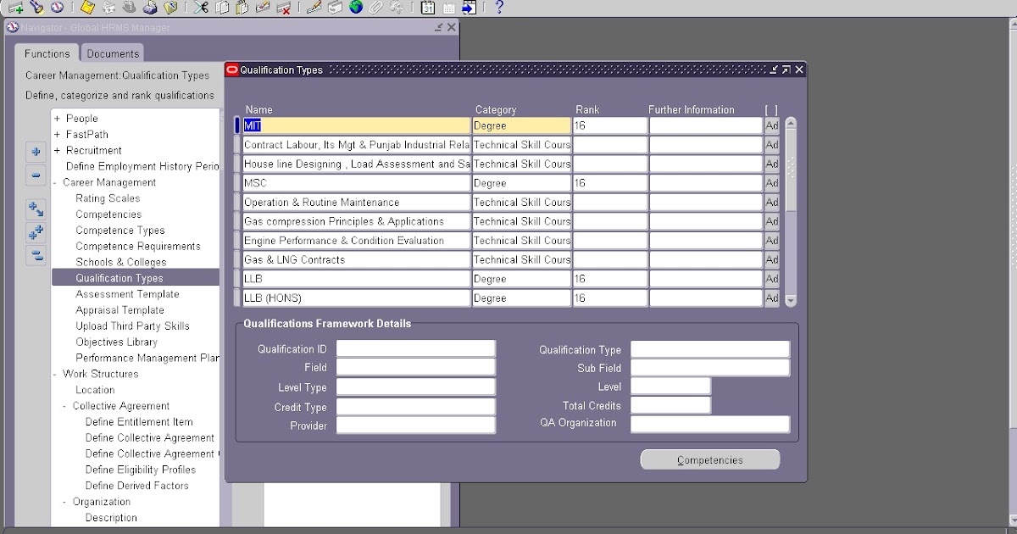Click the Folder Tools toolbar icon

pos(396,7)
